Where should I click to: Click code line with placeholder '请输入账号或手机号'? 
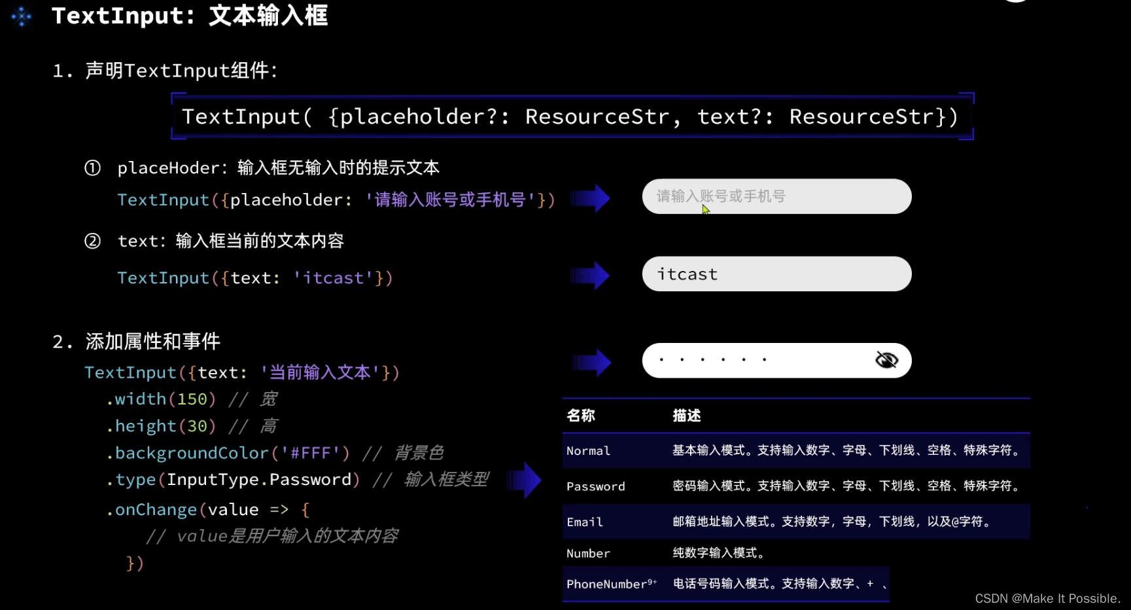tap(336, 200)
